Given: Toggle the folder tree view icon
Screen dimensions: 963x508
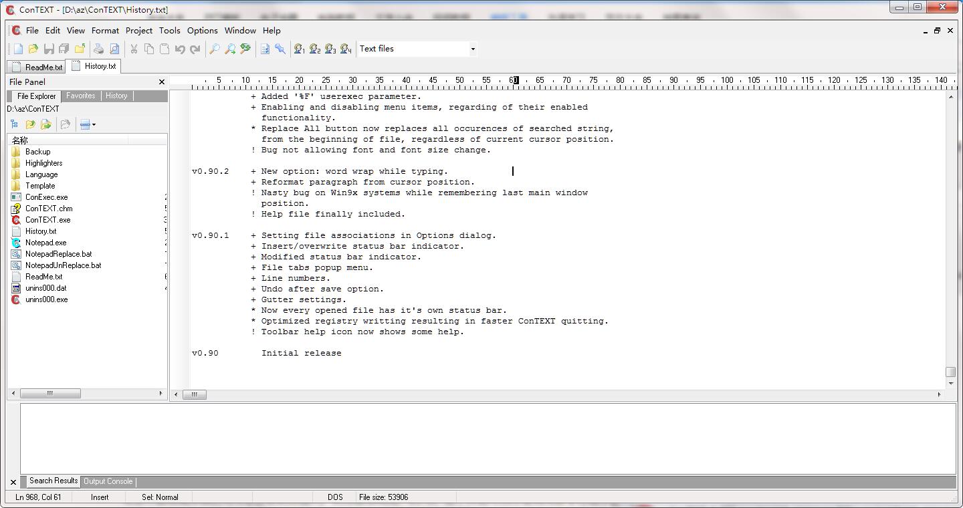Looking at the screenshot, I should (x=14, y=124).
